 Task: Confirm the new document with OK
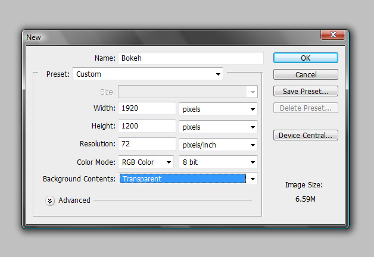pos(306,58)
